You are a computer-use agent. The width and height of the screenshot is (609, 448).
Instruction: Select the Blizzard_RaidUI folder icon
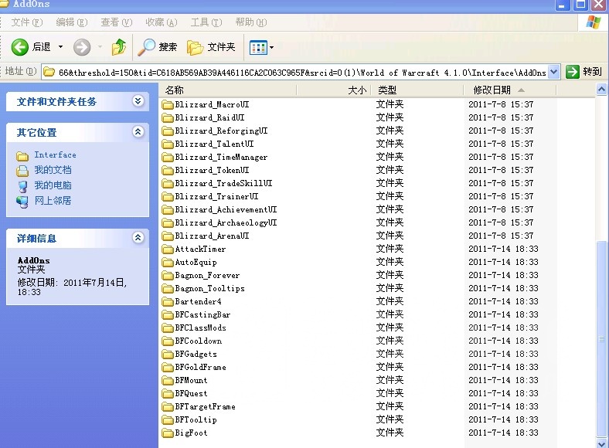pos(168,118)
